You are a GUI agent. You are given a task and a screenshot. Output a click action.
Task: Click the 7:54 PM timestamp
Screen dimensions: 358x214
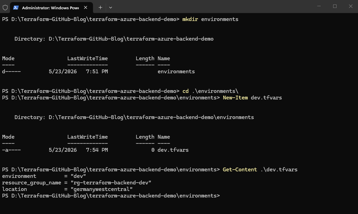pos(97,150)
